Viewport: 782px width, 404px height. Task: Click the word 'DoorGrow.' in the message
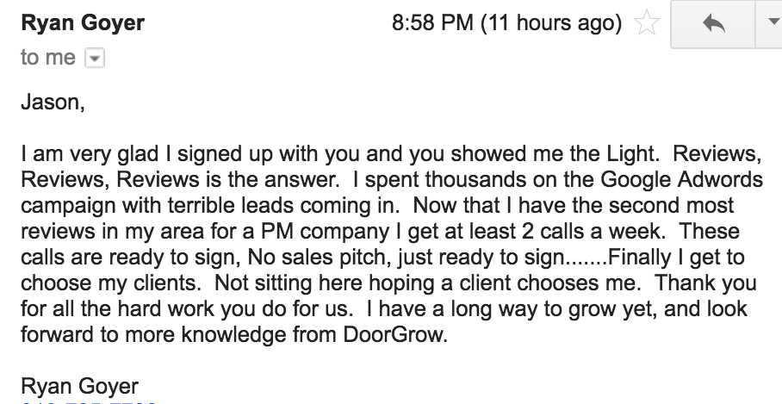click(x=395, y=334)
